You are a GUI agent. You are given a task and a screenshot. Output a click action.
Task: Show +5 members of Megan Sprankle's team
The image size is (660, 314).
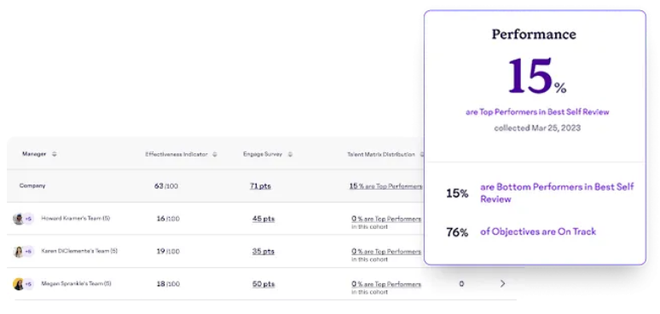[29, 284]
